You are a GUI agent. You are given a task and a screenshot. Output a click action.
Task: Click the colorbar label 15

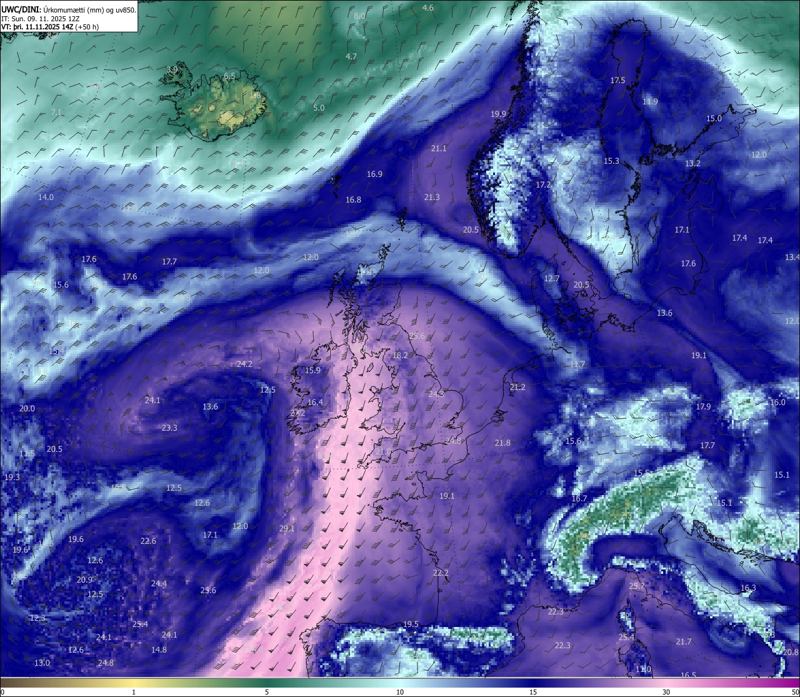pyautogui.click(x=533, y=692)
